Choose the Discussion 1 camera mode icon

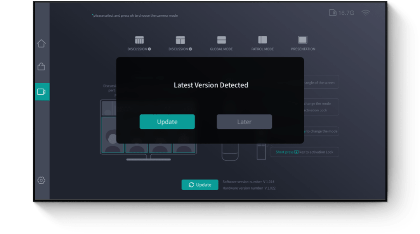[x=139, y=40]
